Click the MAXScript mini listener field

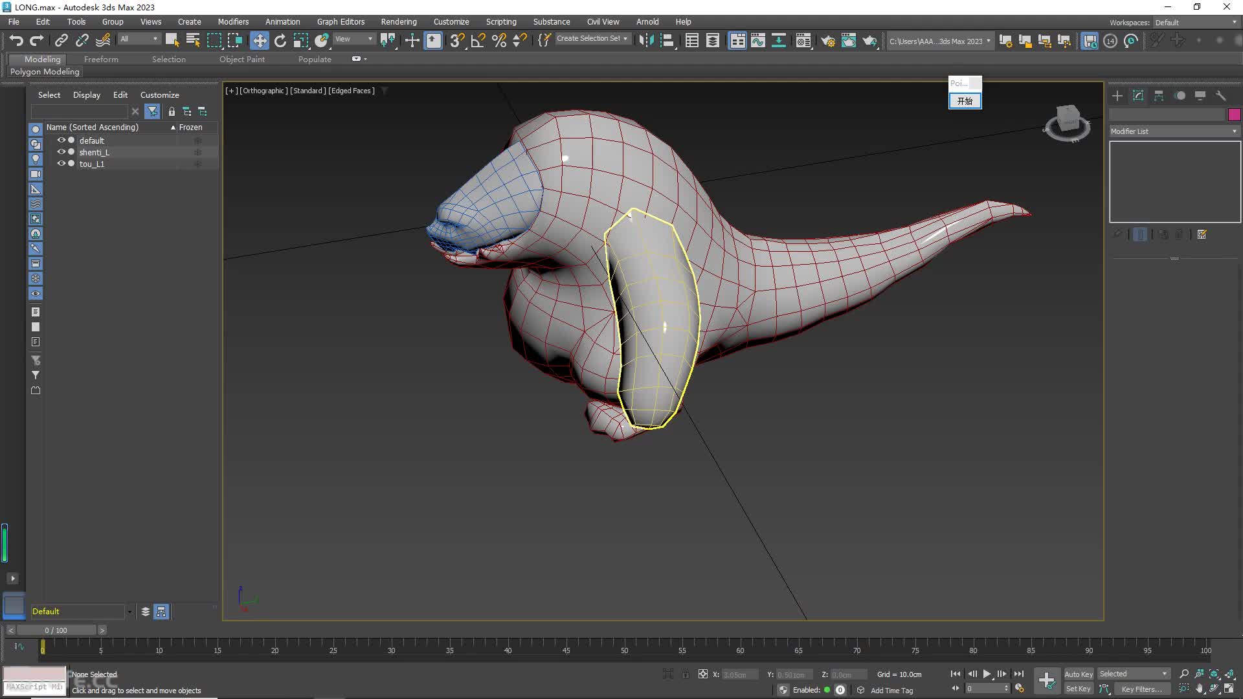pos(34,687)
